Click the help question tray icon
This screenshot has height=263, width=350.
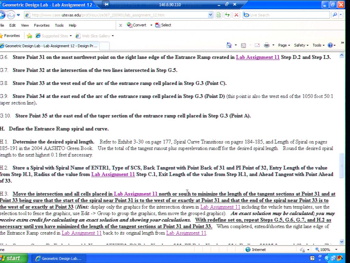click(312, 259)
